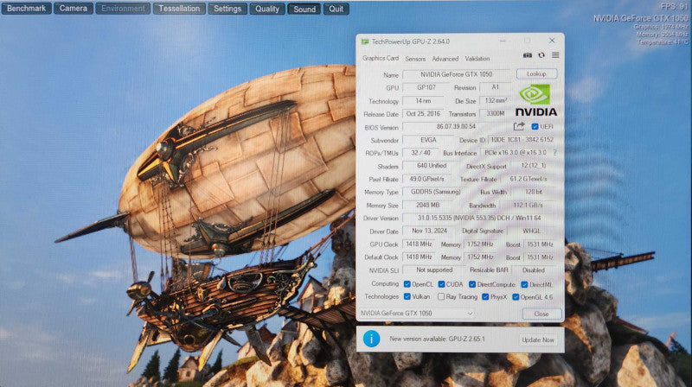The height and width of the screenshot is (387, 692).
Task: Click the NVIDIA logo in GPU-Z
Action: coord(535,100)
